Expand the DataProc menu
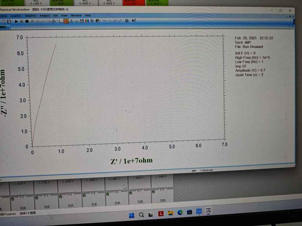The image size is (302, 226). 31,15
